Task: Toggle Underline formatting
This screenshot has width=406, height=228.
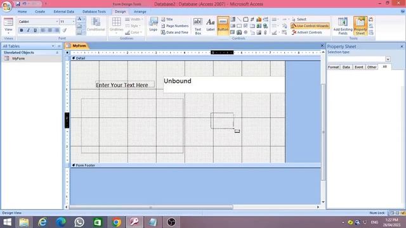Action: click(x=36, y=30)
